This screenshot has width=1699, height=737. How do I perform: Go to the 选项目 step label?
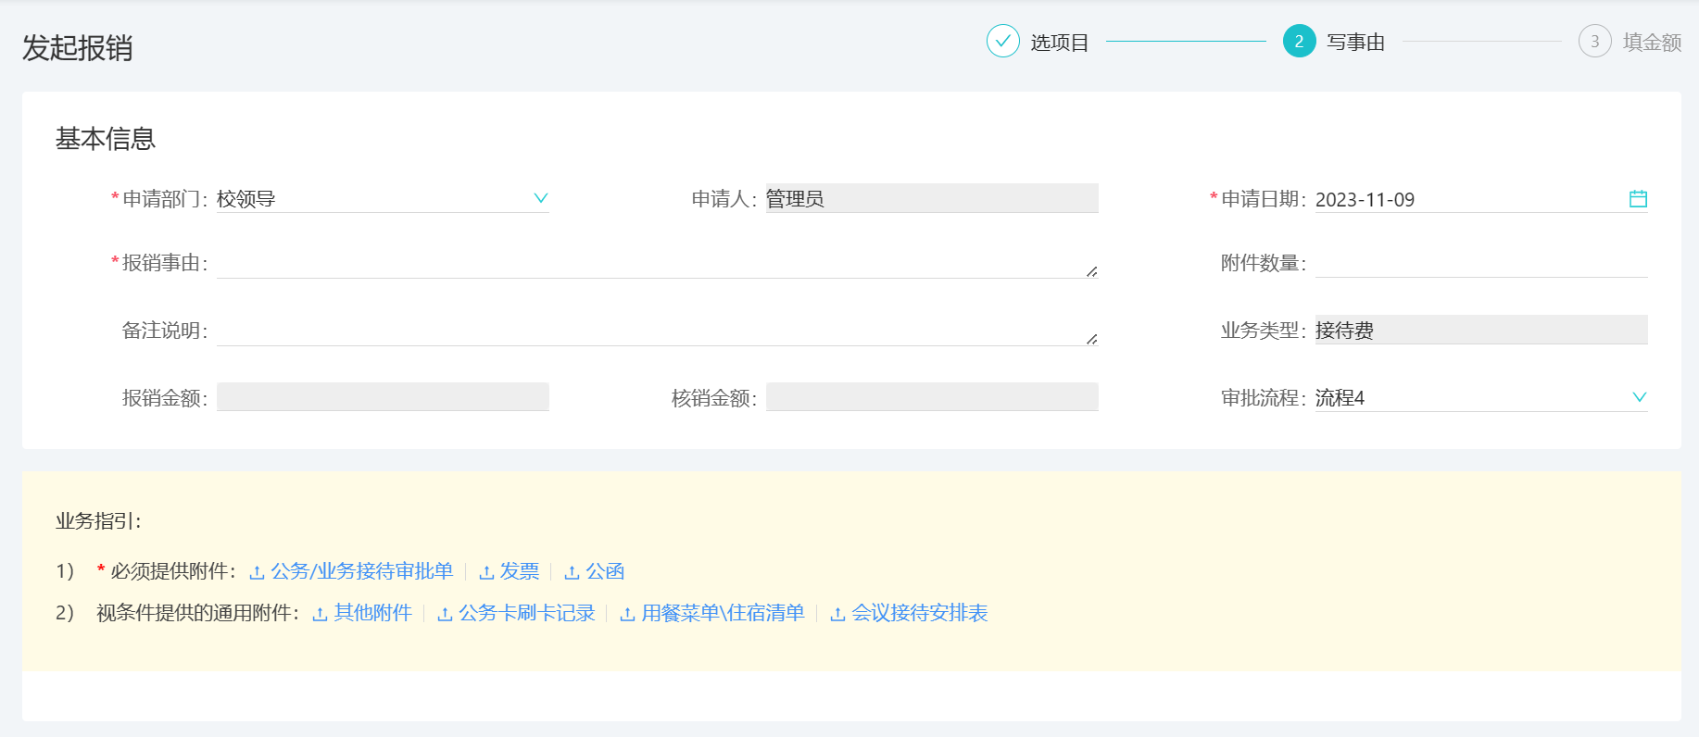click(x=1060, y=43)
